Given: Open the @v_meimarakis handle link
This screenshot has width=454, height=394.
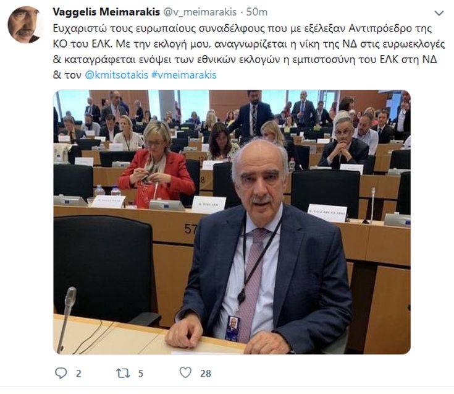Looking at the screenshot, I should (x=200, y=12).
